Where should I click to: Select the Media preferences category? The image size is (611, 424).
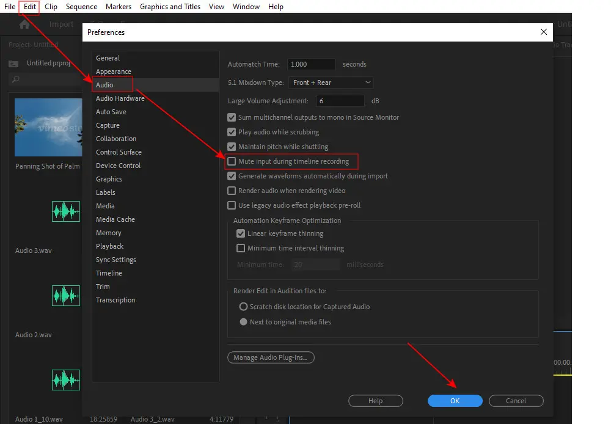point(155,206)
